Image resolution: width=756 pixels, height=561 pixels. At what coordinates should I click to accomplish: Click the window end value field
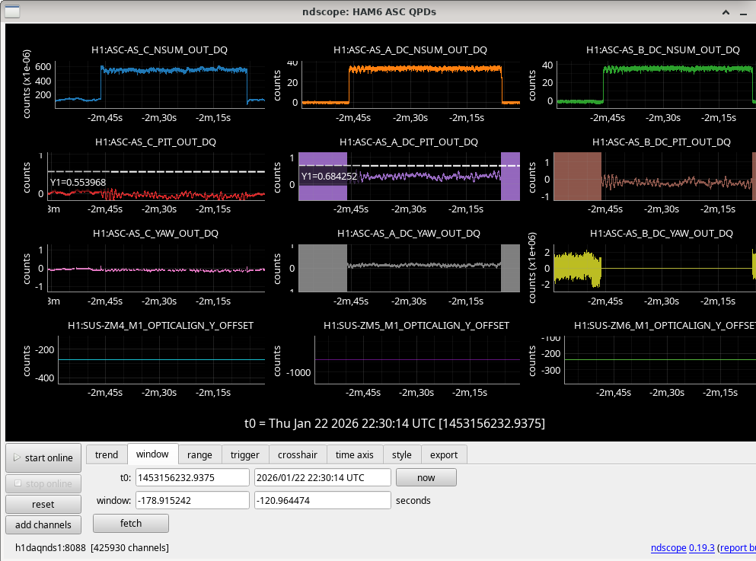point(322,501)
